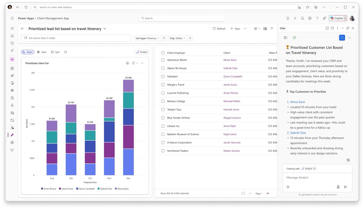Image resolution: width=364 pixels, height=209 pixels.
Task: Click the New record button
Action: coord(235,29)
